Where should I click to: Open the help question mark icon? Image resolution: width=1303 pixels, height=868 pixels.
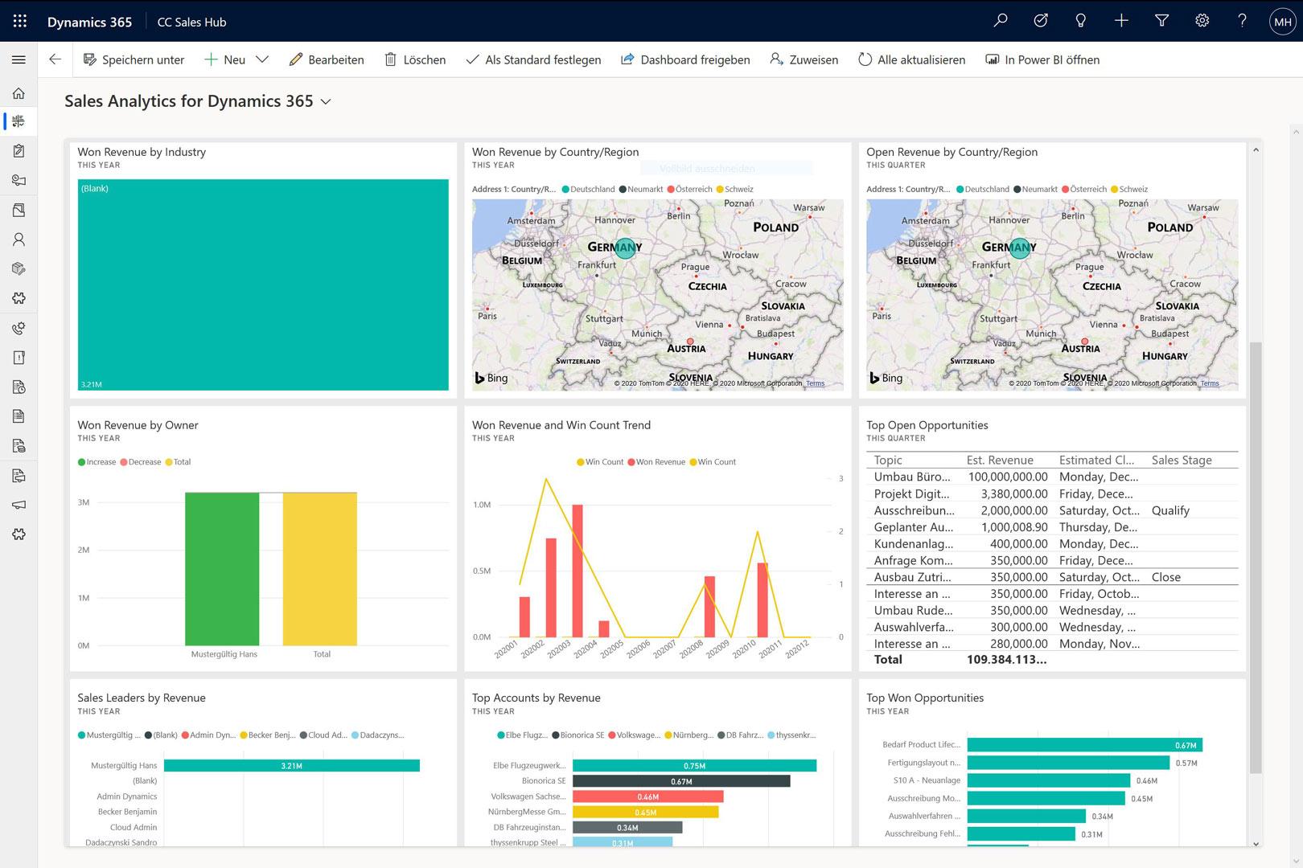tap(1242, 21)
